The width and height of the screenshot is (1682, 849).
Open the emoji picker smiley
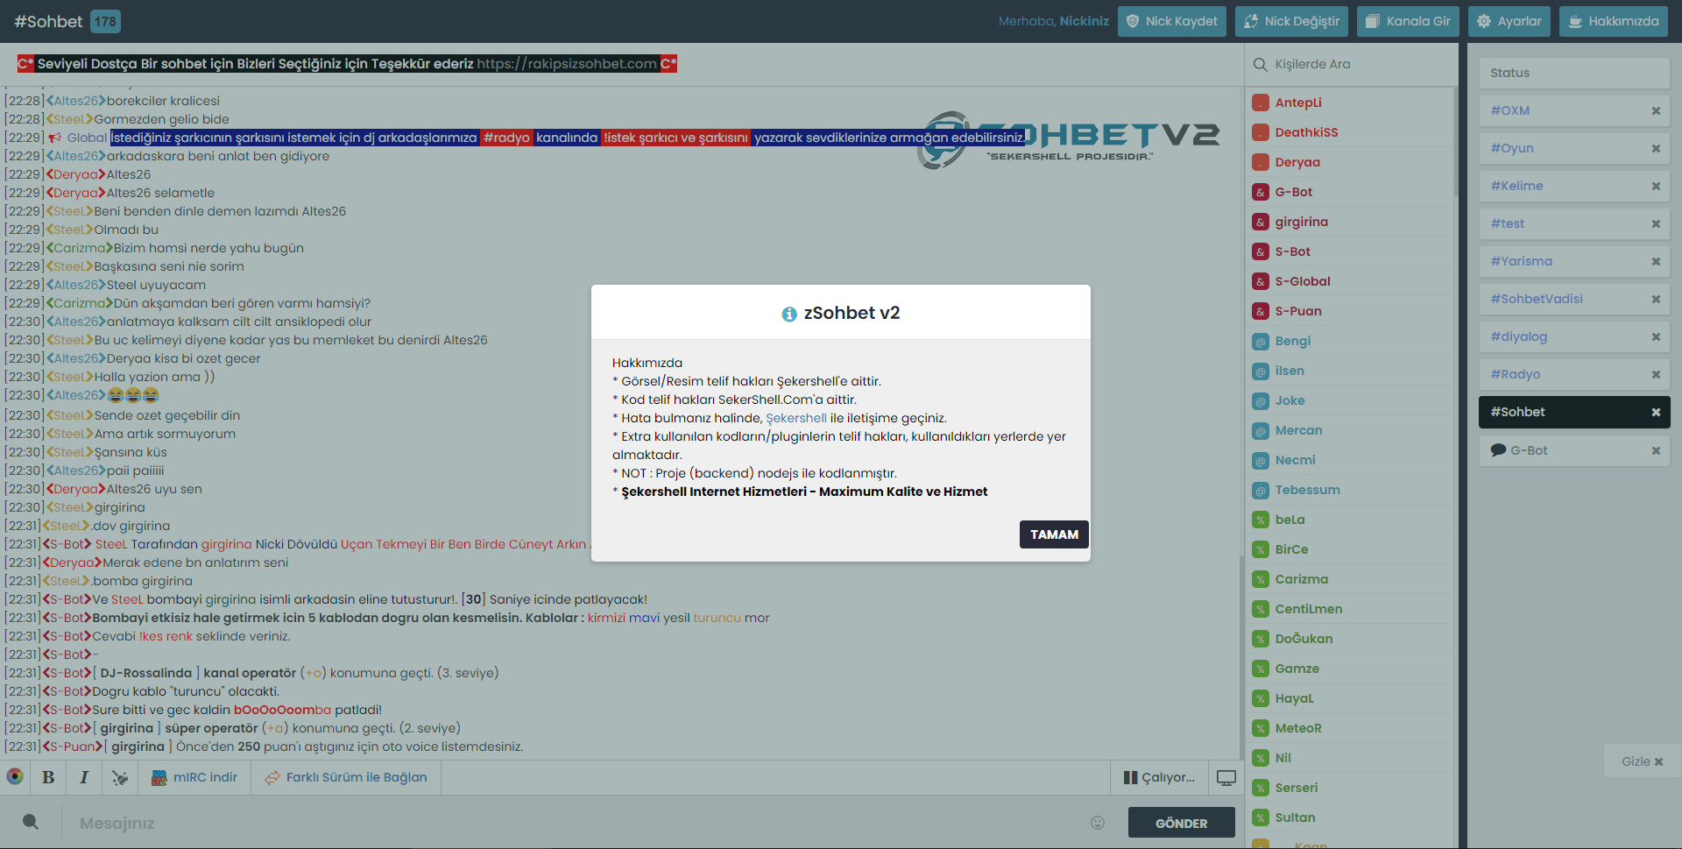[x=1098, y=823]
